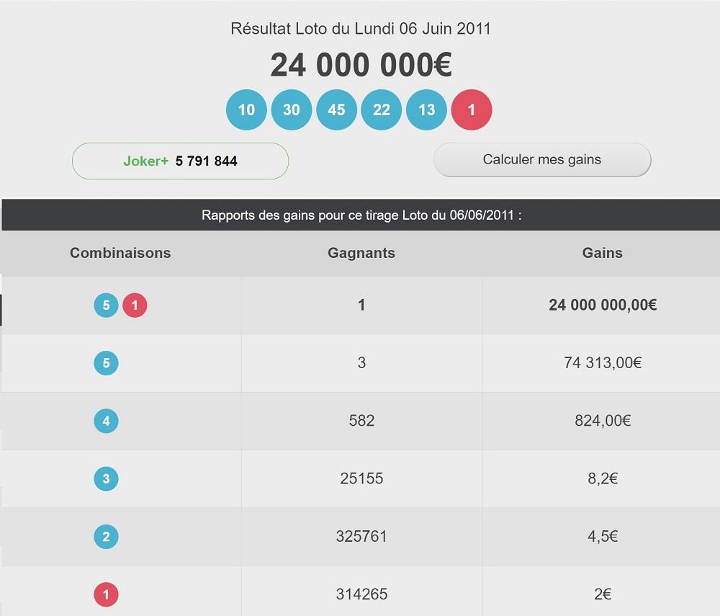Screen dimensions: 720x616
Task: Select the blue ball number 45
Action: 336,110
